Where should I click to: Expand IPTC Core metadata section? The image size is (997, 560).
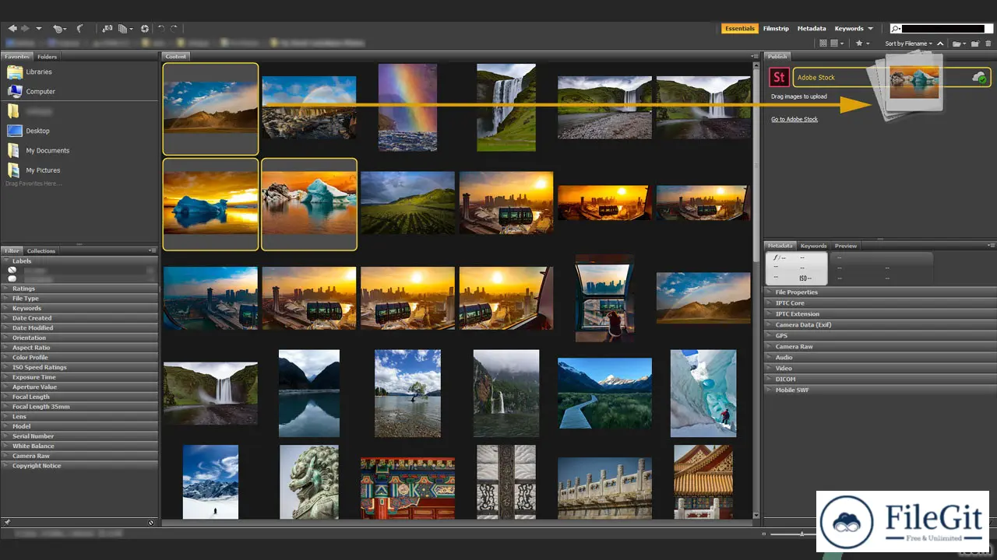click(770, 303)
